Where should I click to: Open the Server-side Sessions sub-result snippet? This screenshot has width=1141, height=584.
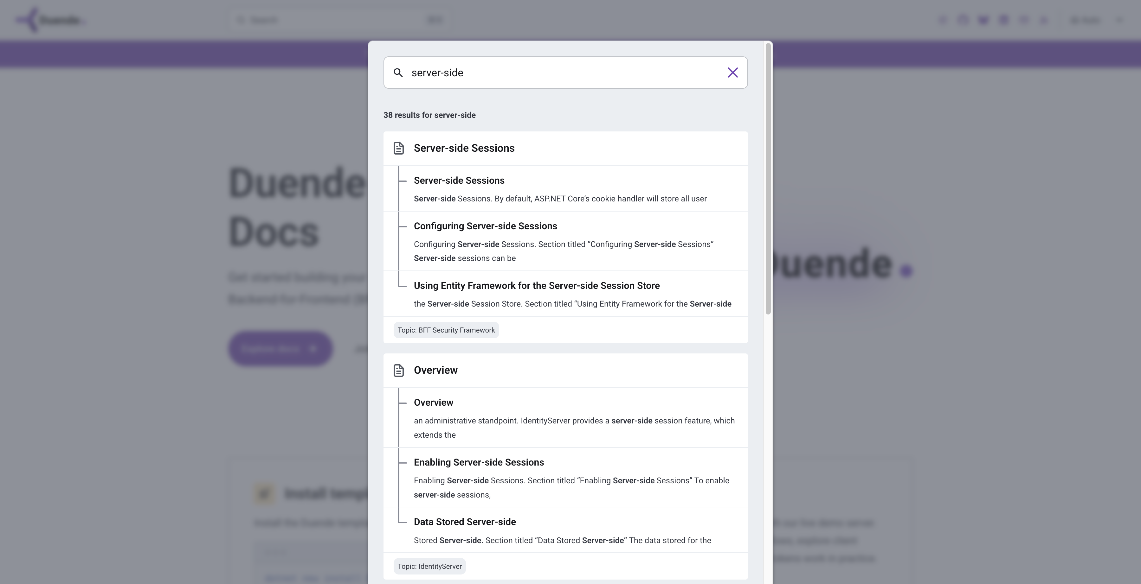tap(565, 189)
